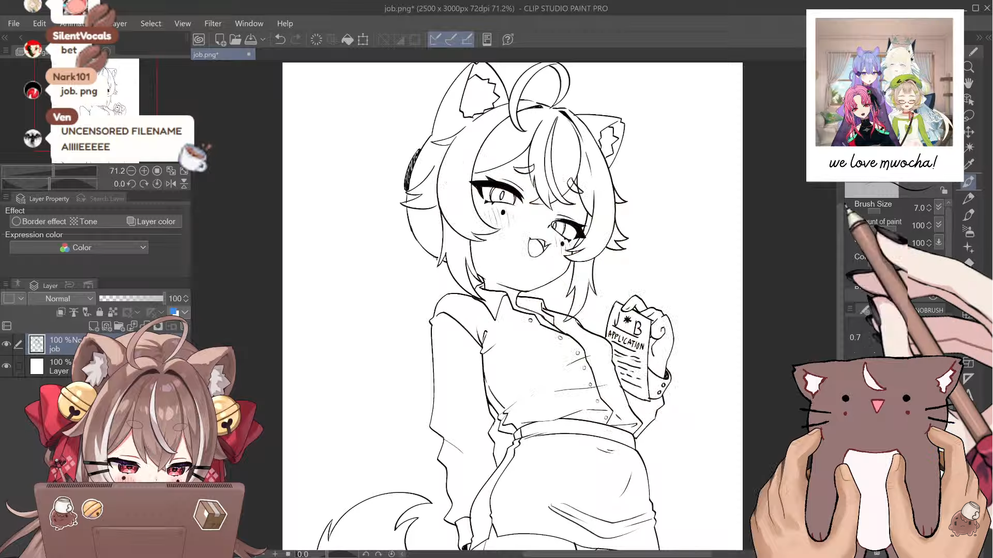This screenshot has height=558, width=993.
Task: Click the Tone effect button
Action: pyautogui.click(x=84, y=222)
